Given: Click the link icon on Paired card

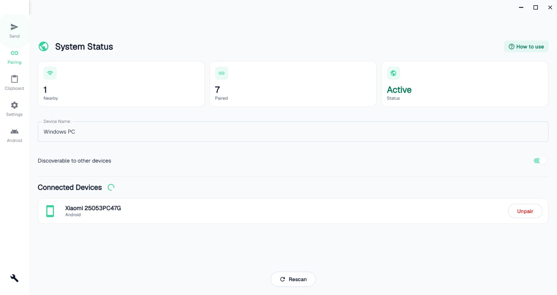Looking at the screenshot, I should [x=221, y=73].
